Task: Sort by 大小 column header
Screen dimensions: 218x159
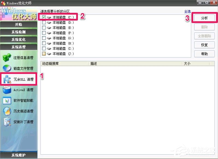Action: (196, 64)
